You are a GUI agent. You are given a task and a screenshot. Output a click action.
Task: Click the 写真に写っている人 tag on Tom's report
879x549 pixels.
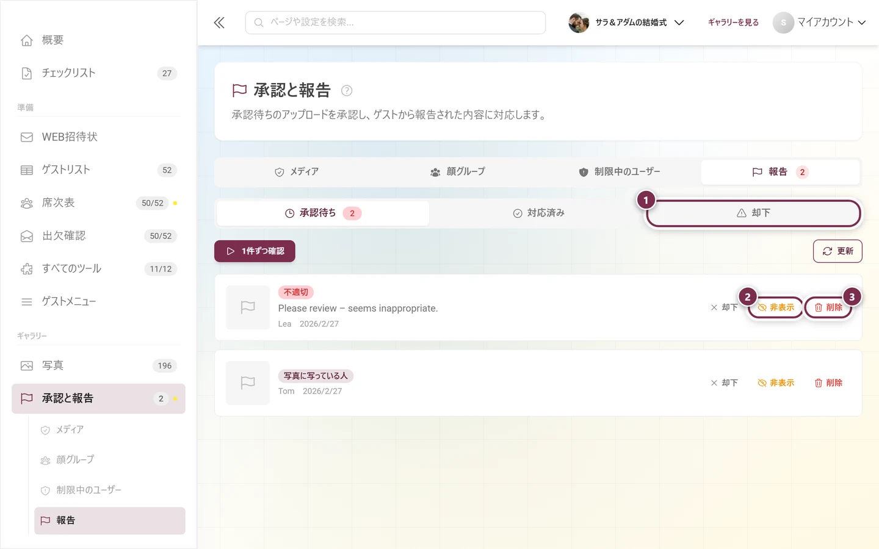click(316, 376)
